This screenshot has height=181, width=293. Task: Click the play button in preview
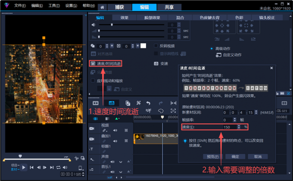[x=24, y=167]
